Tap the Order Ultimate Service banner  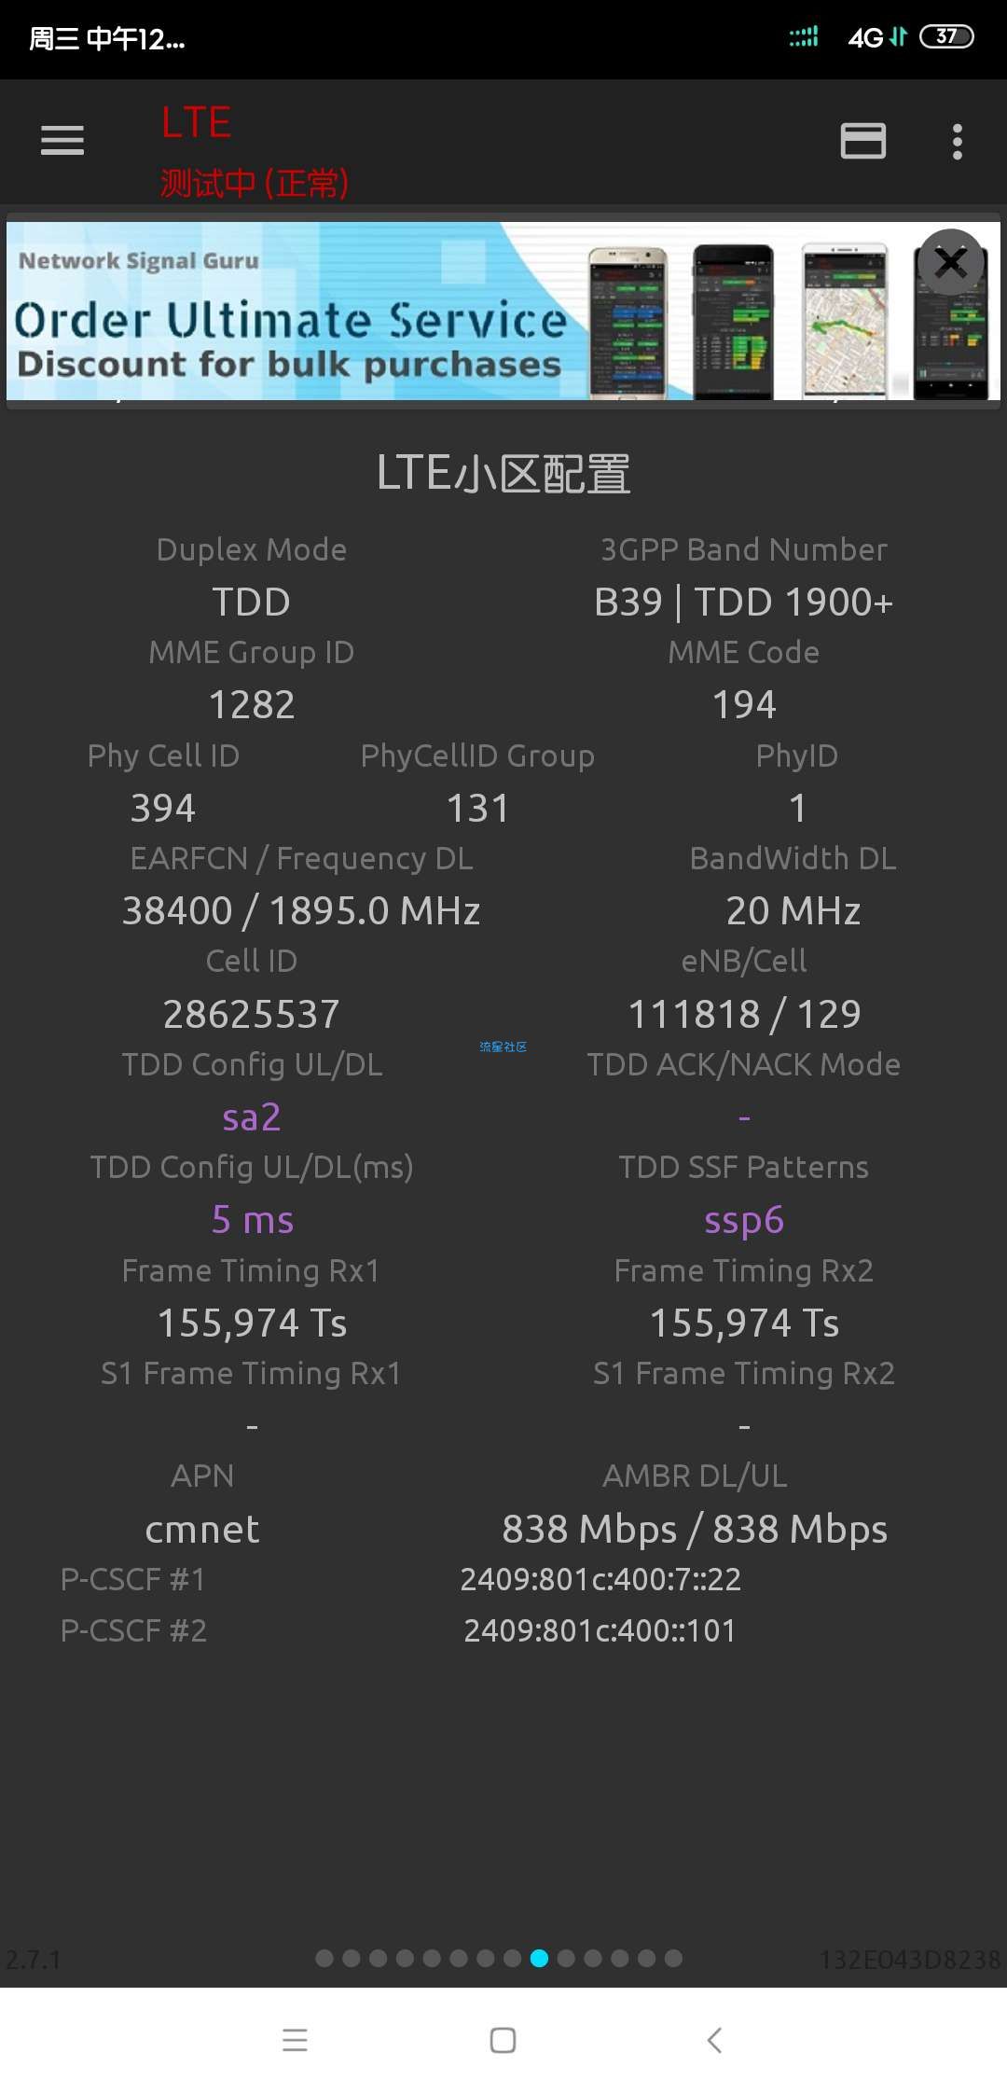504,312
